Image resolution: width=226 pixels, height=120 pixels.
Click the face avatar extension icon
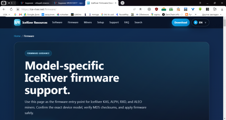[x=178, y=9]
